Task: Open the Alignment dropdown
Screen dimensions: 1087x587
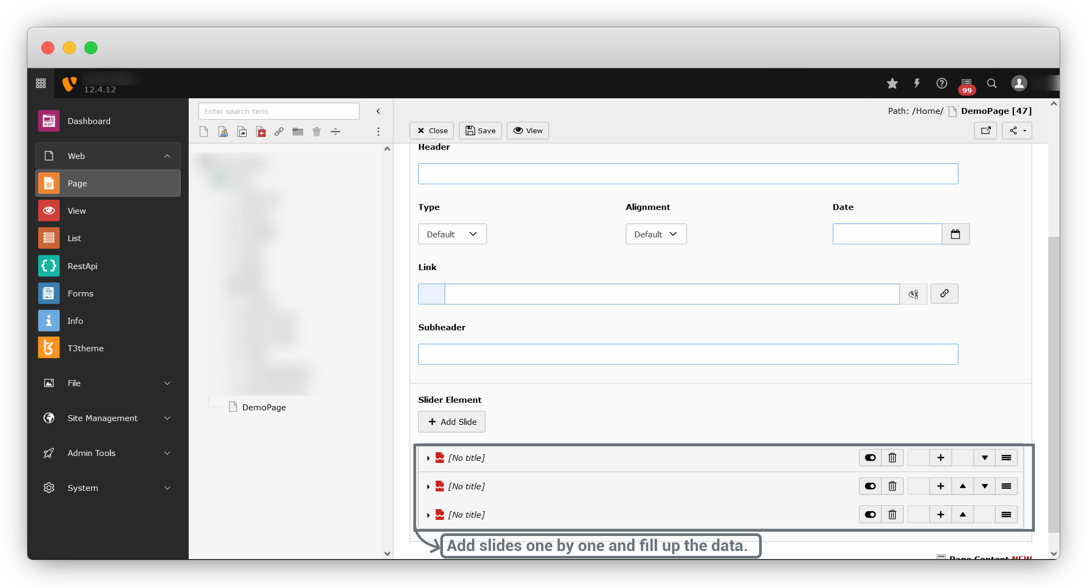Action: [656, 234]
